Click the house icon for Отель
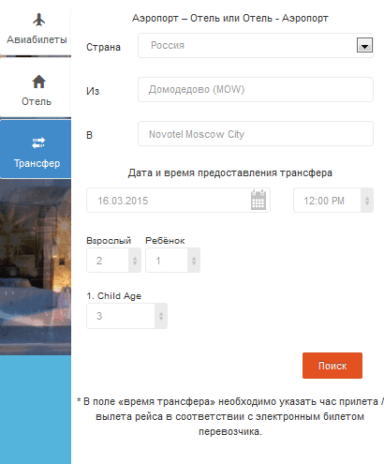The width and height of the screenshot is (384, 464). 38,82
